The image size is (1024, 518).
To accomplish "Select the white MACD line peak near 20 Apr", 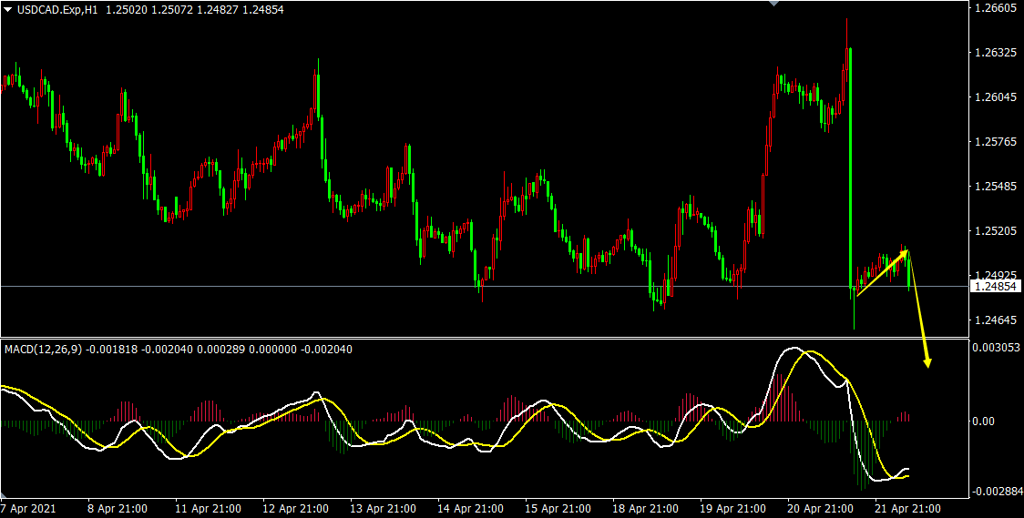I will click(794, 349).
